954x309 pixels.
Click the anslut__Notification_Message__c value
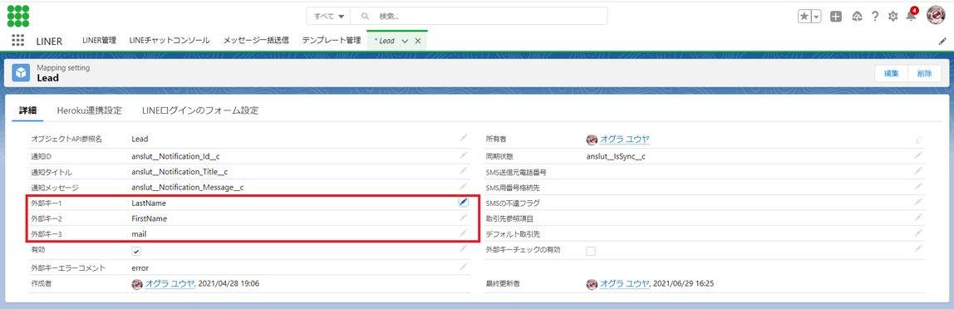[x=188, y=188]
